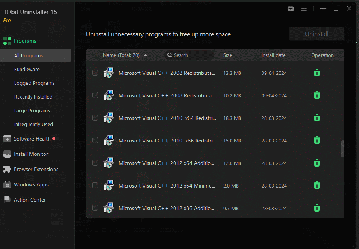Screen dimensions: 359x249
Task: Switch to Bundleware category
Action: 27,69
